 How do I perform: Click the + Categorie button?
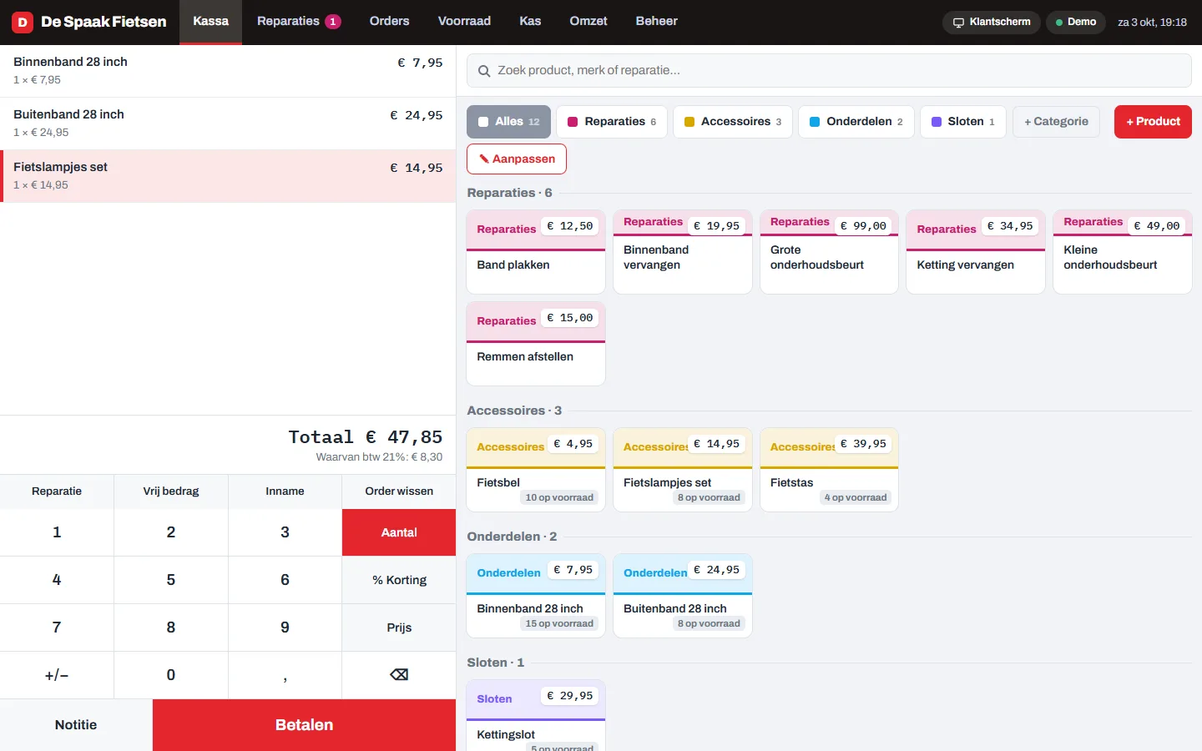[x=1056, y=122]
